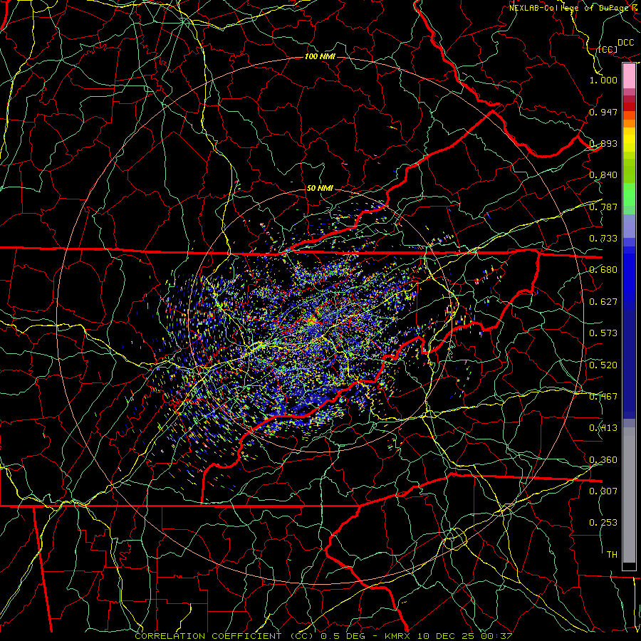
Task: Select the 0.573 scale value
Action: (x=603, y=333)
